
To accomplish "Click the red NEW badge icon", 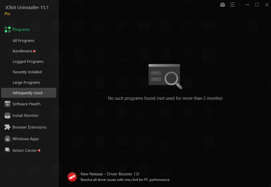I will pos(72,177).
